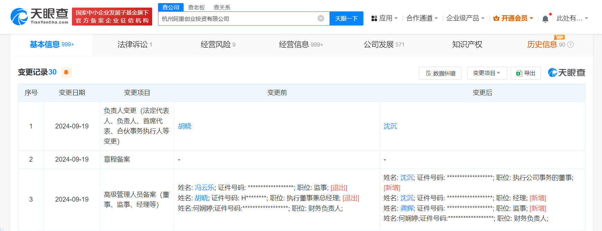This screenshot has width=602, height=231.
Task: Open the 历史信息 VIP tab
Action: pos(546,45)
